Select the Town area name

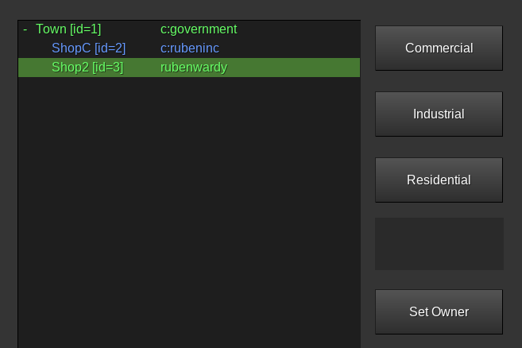click(51, 29)
